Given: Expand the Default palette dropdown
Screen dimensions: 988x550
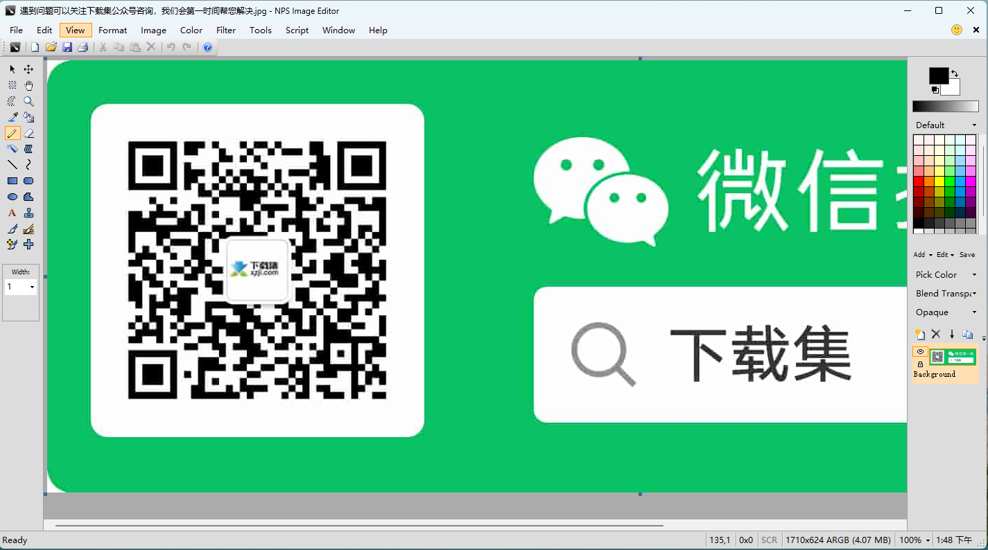Looking at the screenshot, I should (x=974, y=125).
